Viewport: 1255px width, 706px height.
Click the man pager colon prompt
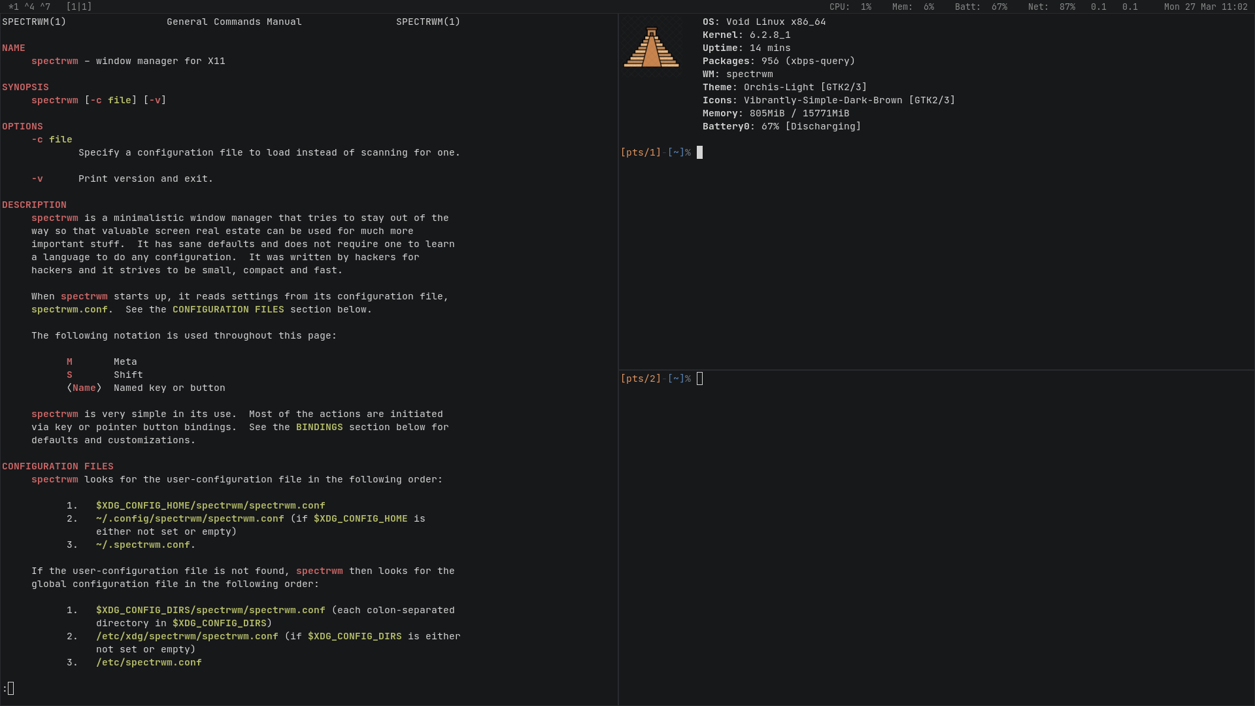point(8,688)
